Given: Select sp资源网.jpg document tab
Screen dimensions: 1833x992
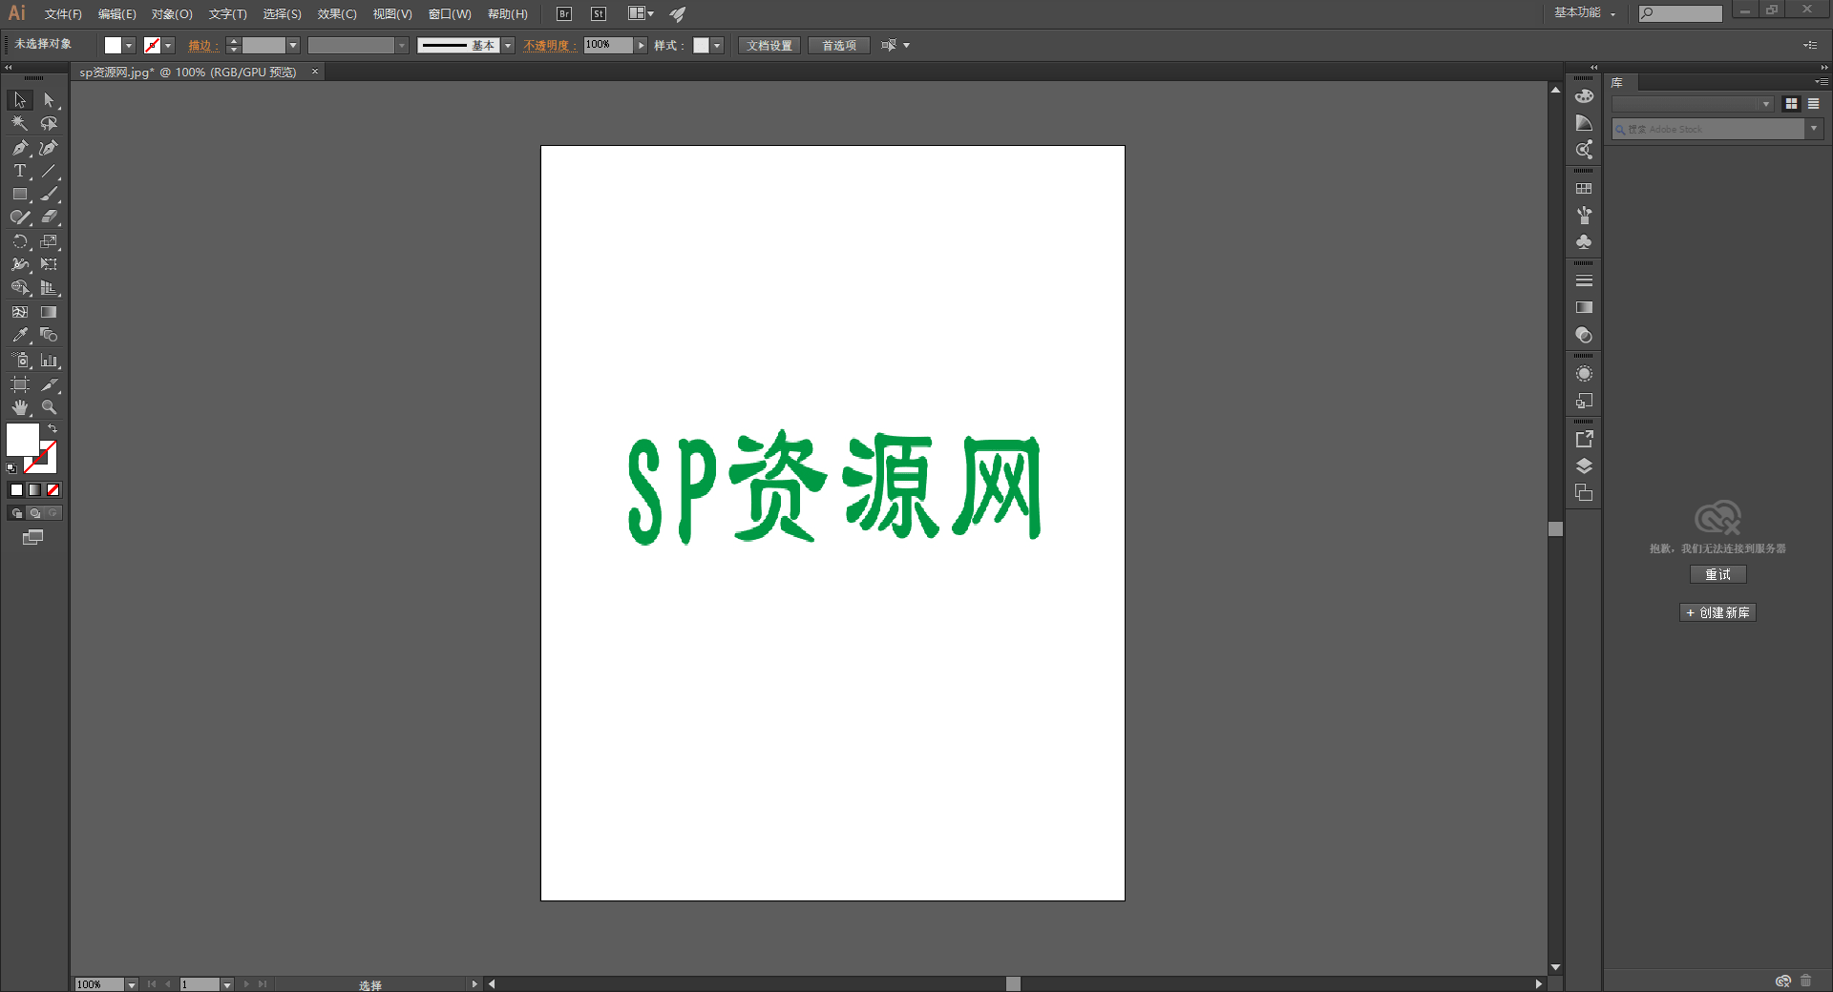Looking at the screenshot, I should pos(188,72).
